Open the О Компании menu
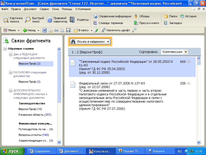The image size is (206, 155). (x=83, y=9)
